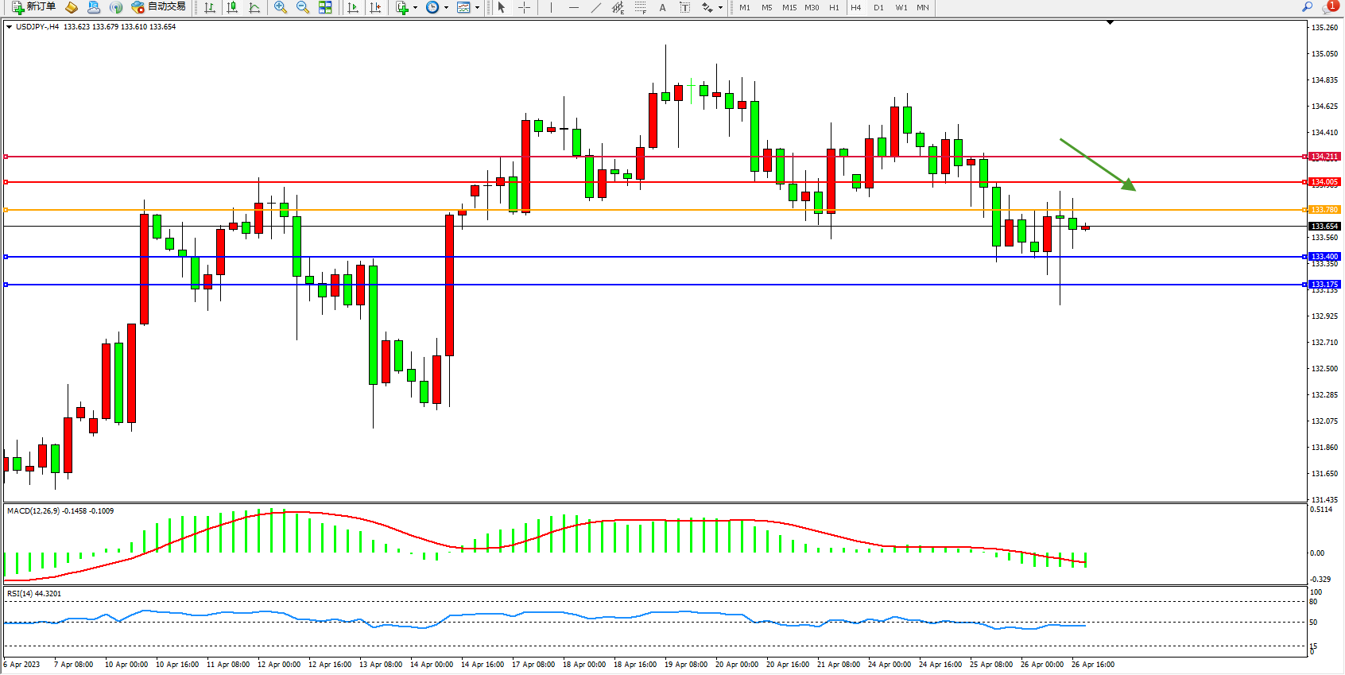This screenshot has width=1345, height=675.
Task: Select the crosshair tool
Action: click(x=524, y=7)
